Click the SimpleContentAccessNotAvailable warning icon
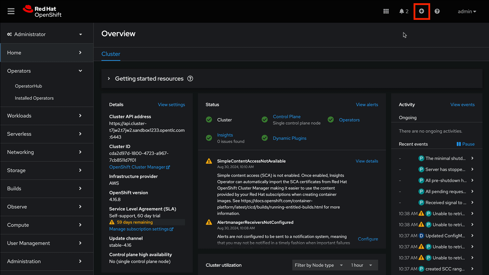 click(x=209, y=161)
